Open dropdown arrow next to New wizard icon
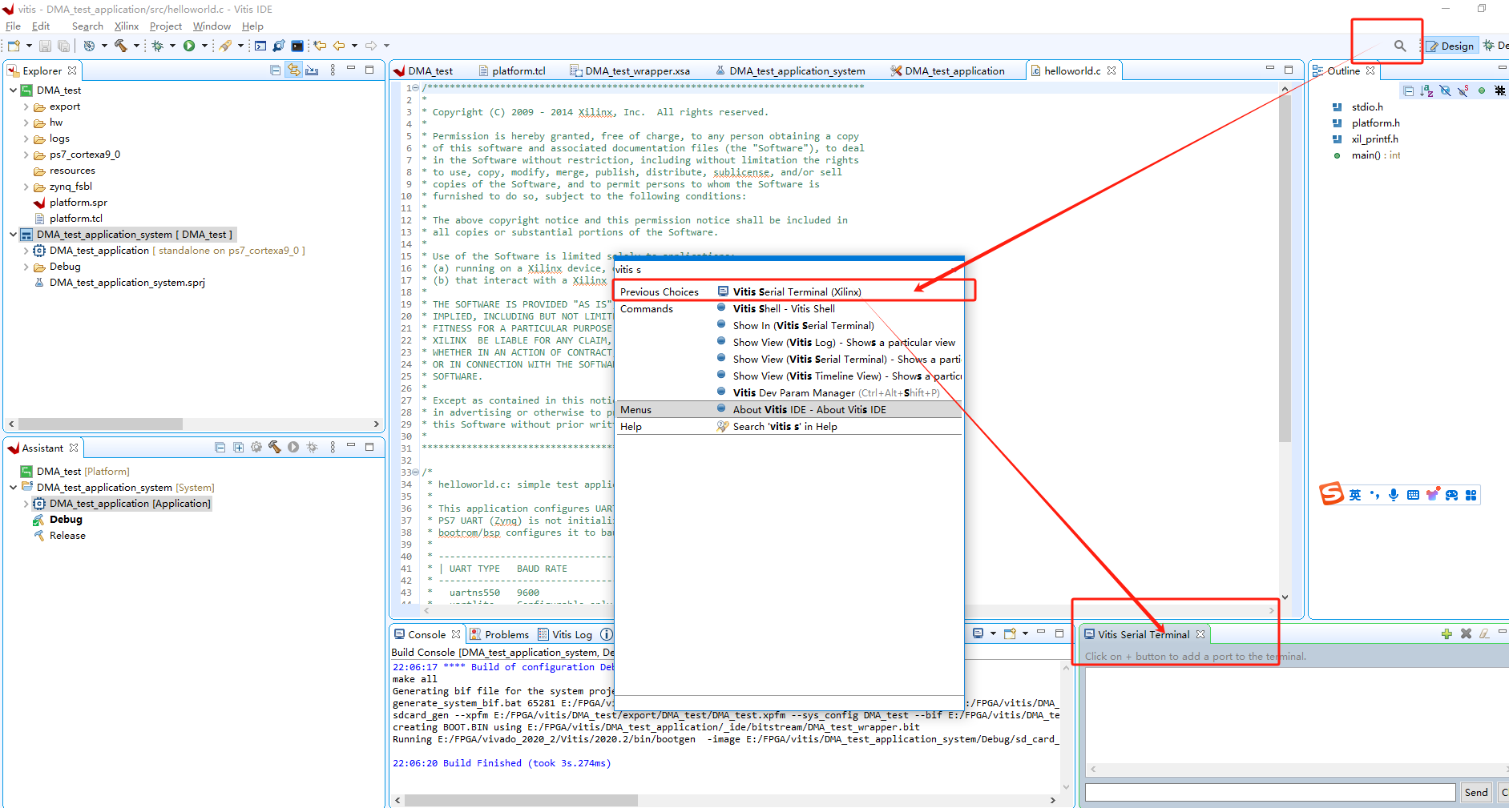The image size is (1509, 808). (x=29, y=46)
